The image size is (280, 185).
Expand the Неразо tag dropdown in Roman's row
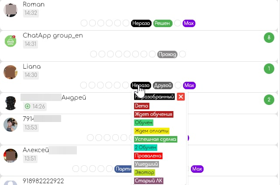click(x=141, y=23)
